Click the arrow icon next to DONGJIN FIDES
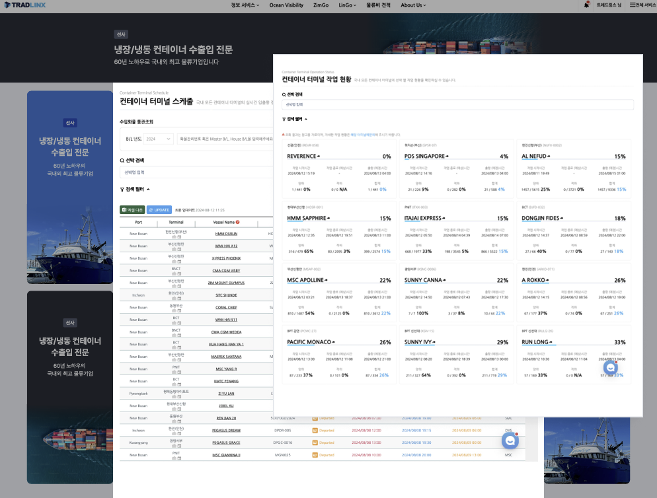 coord(561,218)
